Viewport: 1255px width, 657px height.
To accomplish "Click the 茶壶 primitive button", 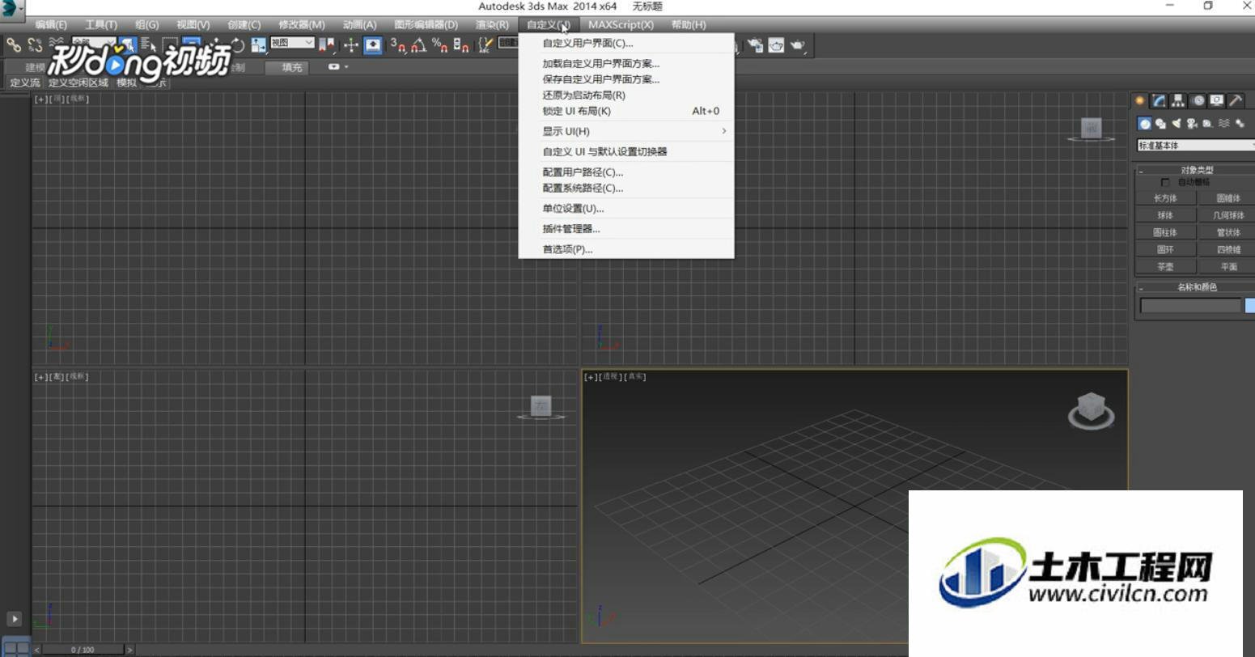I will coord(1165,266).
